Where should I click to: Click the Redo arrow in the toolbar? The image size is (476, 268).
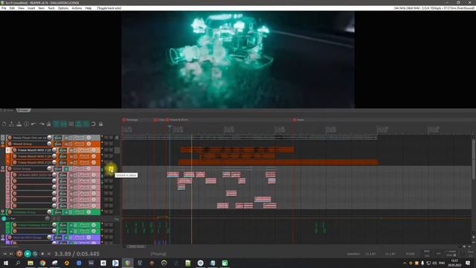click(42, 124)
